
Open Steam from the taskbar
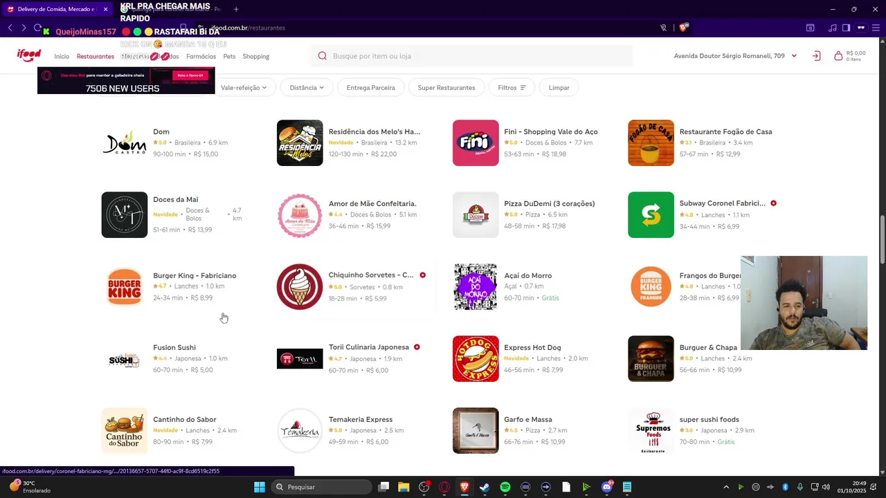pos(485,487)
